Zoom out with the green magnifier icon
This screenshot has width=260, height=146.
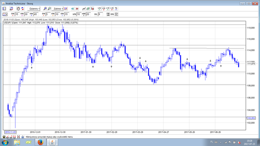tap(49, 9)
